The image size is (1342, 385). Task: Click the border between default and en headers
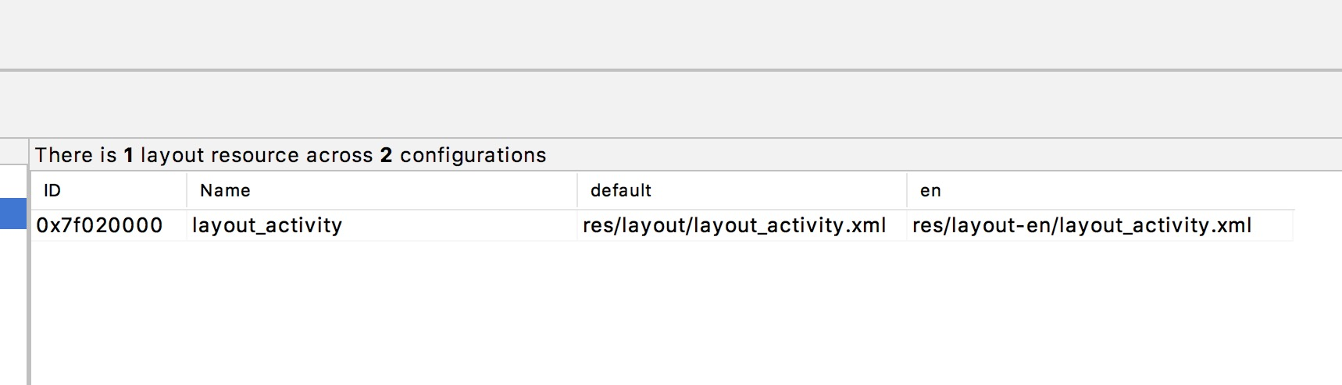click(x=907, y=191)
